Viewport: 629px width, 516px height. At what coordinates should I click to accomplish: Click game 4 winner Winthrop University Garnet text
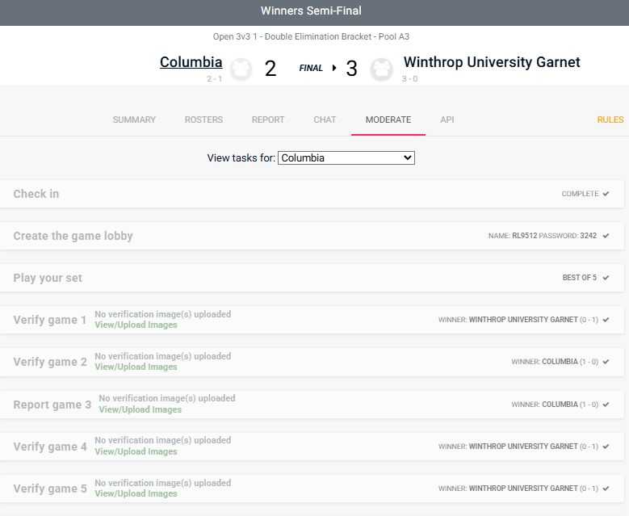(523, 447)
